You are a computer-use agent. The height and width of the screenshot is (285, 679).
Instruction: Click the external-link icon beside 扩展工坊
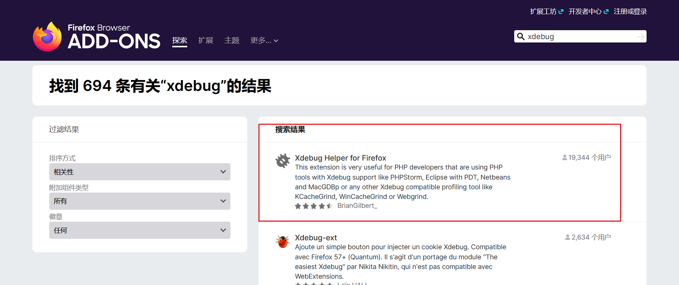tap(561, 12)
